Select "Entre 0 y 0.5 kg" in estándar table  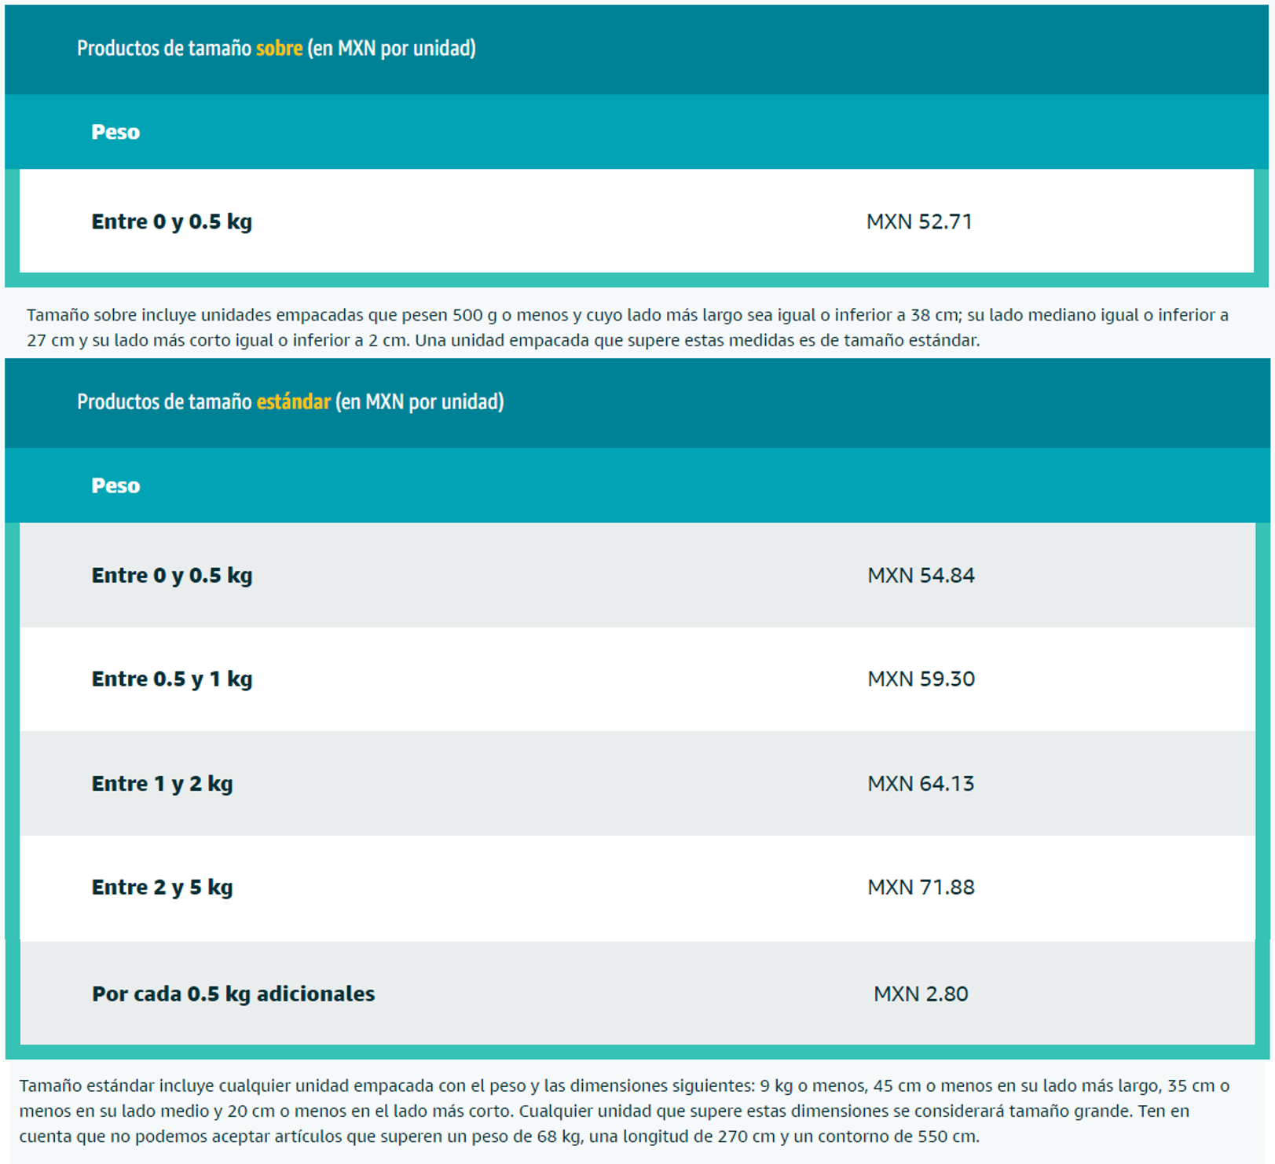(x=171, y=575)
